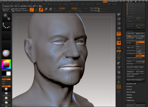
Task: Click the Rotate view icon on right shelf
Action: coord(119,73)
